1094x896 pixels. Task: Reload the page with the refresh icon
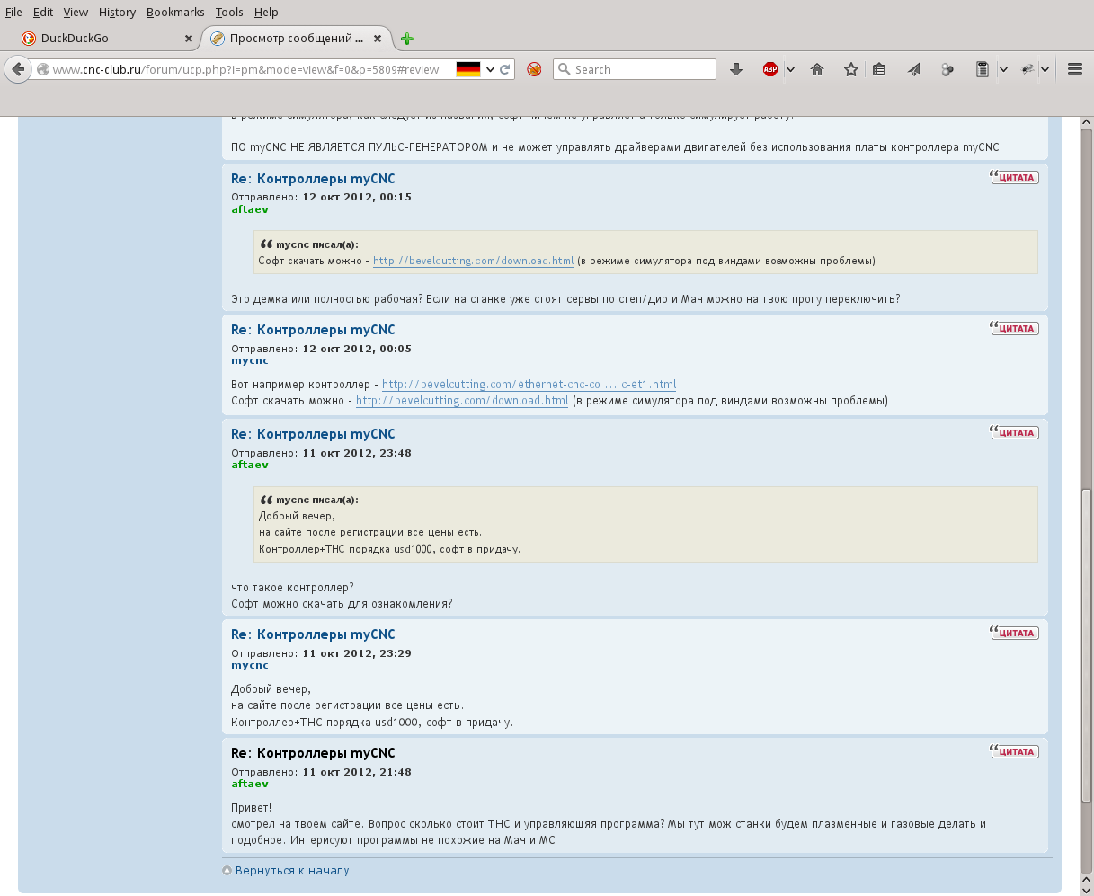505,69
